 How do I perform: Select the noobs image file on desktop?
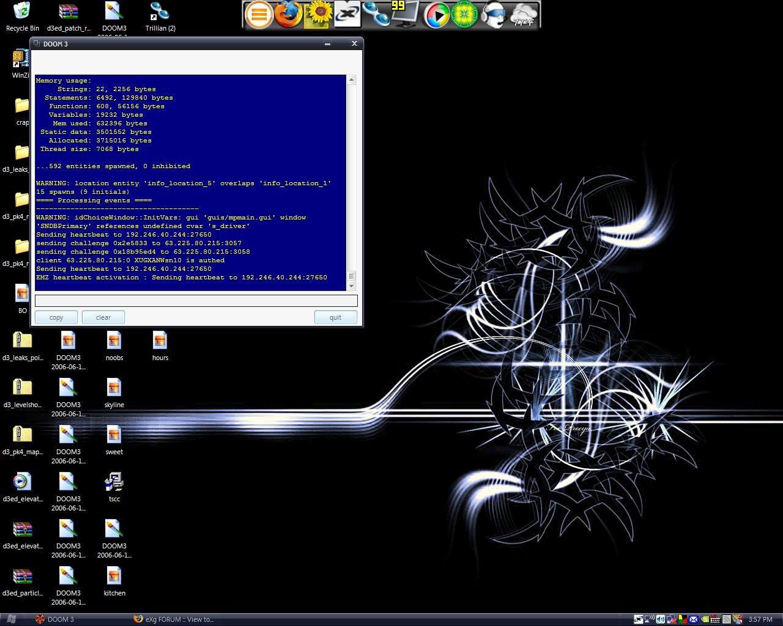114,347
